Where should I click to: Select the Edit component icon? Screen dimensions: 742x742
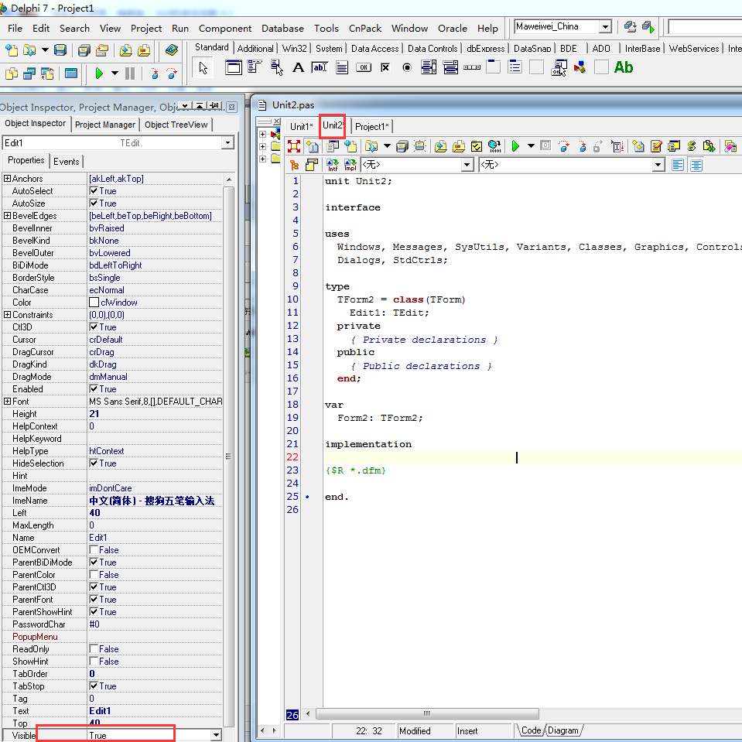(x=320, y=67)
